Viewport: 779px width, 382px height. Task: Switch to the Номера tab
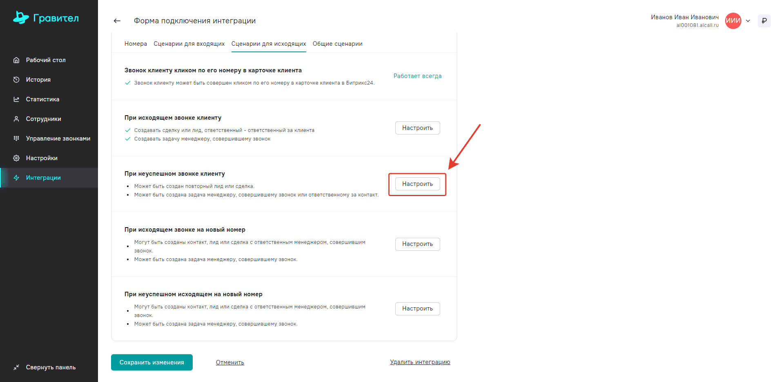(136, 44)
